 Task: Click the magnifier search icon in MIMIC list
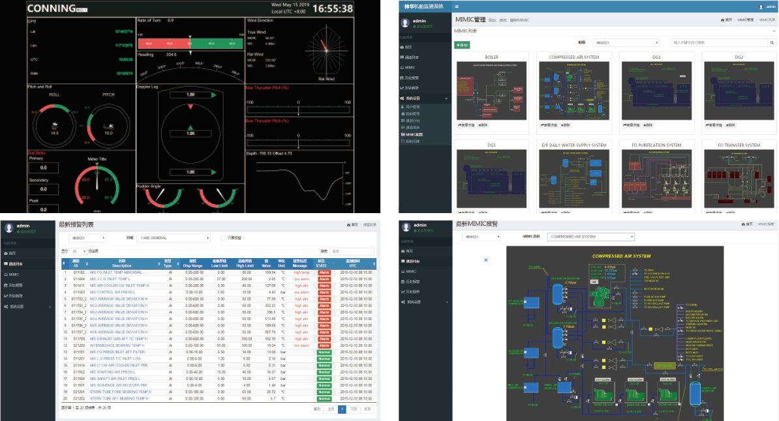(x=771, y=42)
